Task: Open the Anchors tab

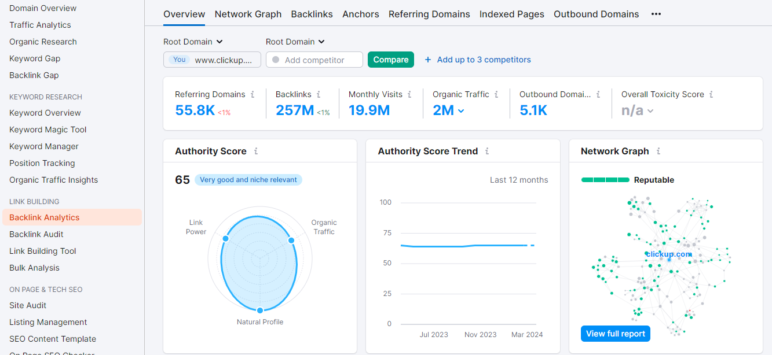Action: pyautogui.click(x=361, y=14)
